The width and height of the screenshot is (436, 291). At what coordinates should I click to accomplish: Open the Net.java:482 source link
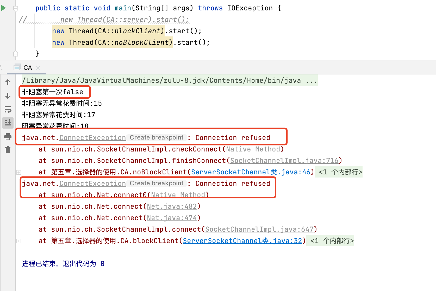pos(172,206)
